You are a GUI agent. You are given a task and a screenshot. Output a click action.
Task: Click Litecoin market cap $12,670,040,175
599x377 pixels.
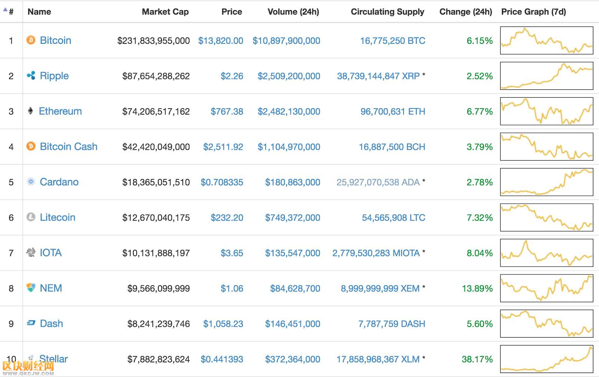[x=156, y=218]
